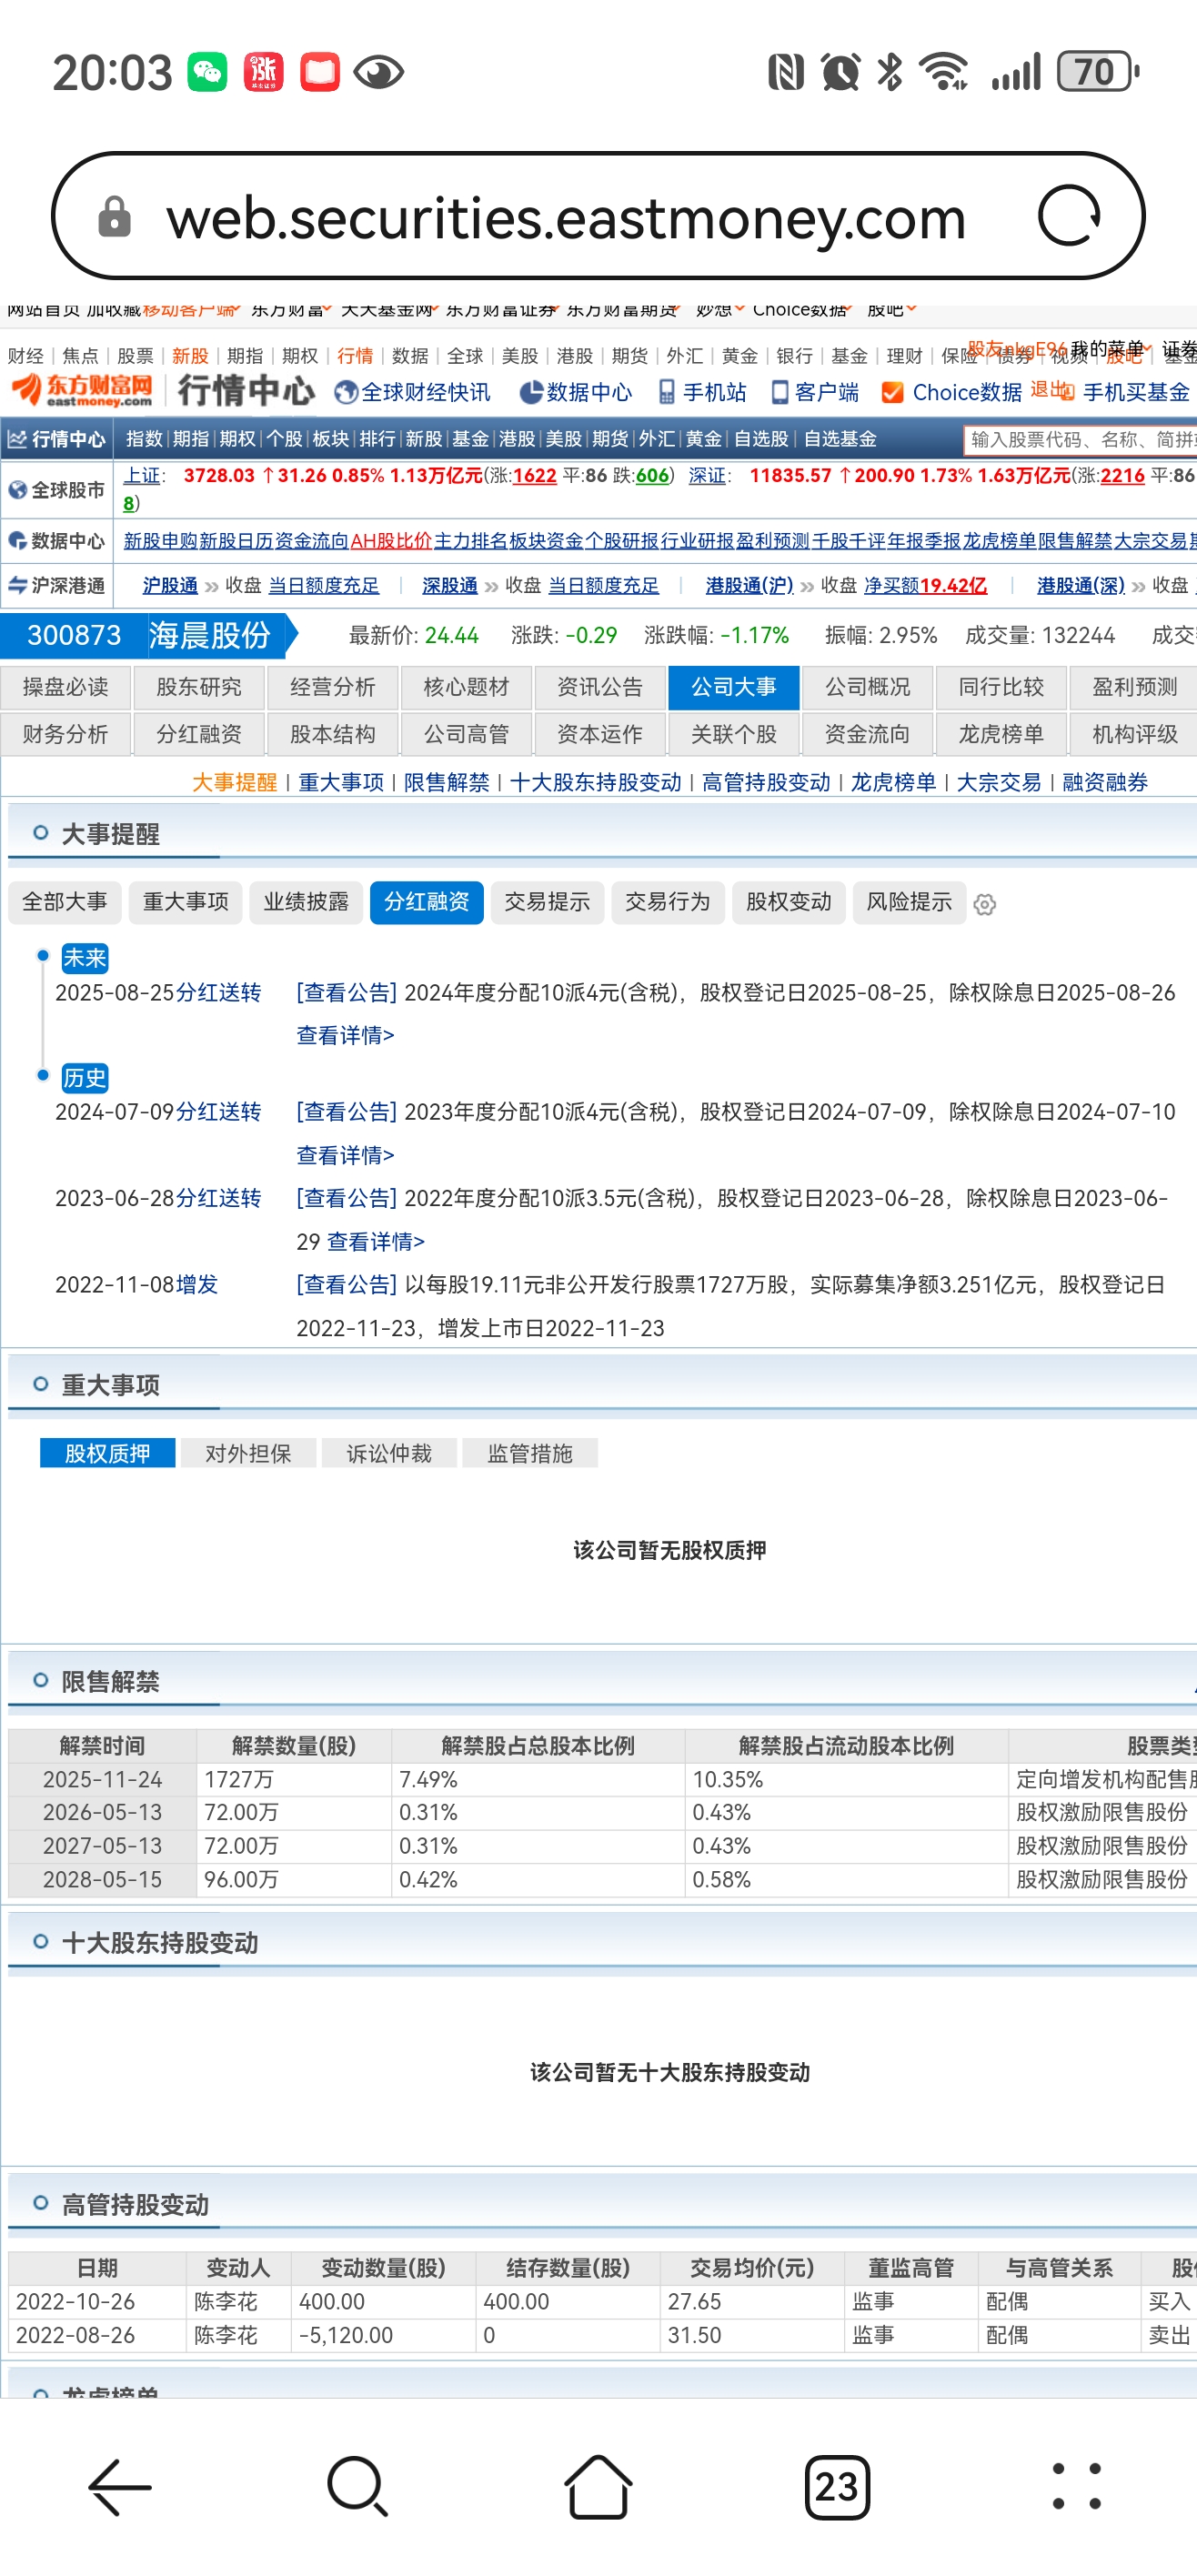Open the 公司概况 tab
The image size is (1197, 2576).
tap(867, 687)
